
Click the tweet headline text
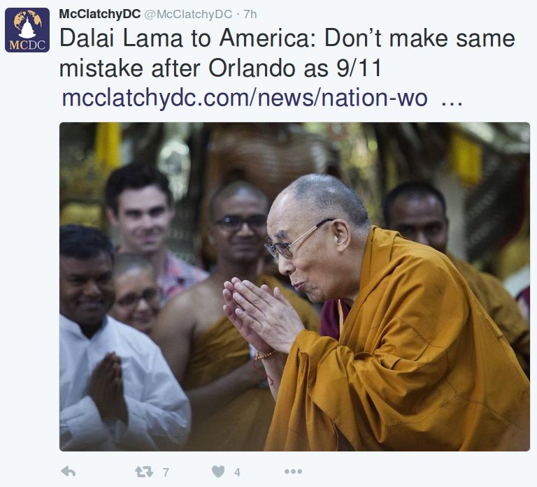[287, 53]
